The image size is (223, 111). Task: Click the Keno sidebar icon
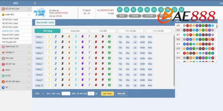coord(3,70)
